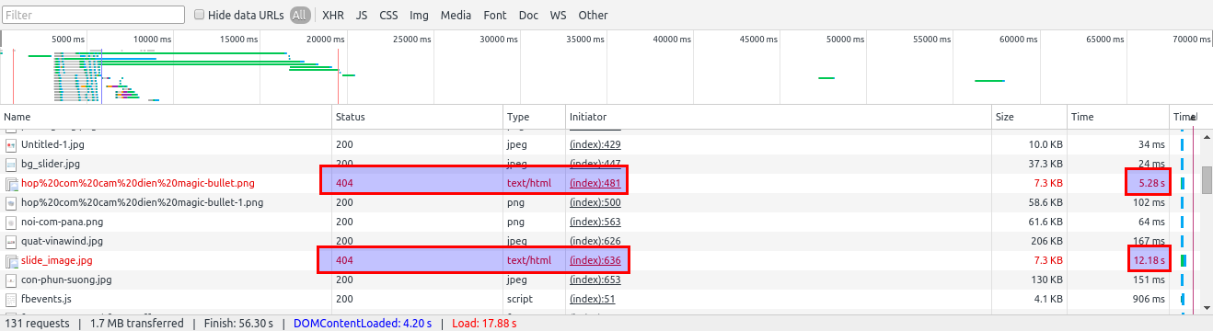Sort by Time column header
Image resolution: width=1213 pixels, height=331 pixels.
coord(1119,117)
